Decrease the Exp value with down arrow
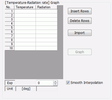112x100 pixels. click(x=55, y=84)
